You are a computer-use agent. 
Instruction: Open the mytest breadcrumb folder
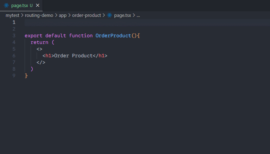click(12, 15)
